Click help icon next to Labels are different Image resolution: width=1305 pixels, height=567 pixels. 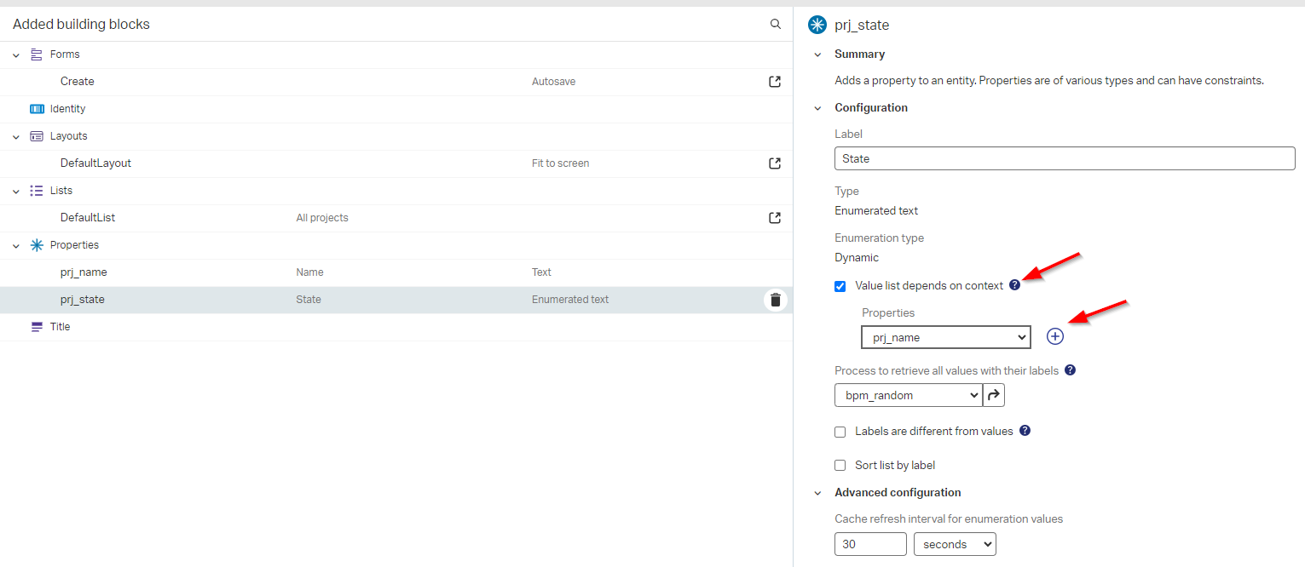point(1025,431)
